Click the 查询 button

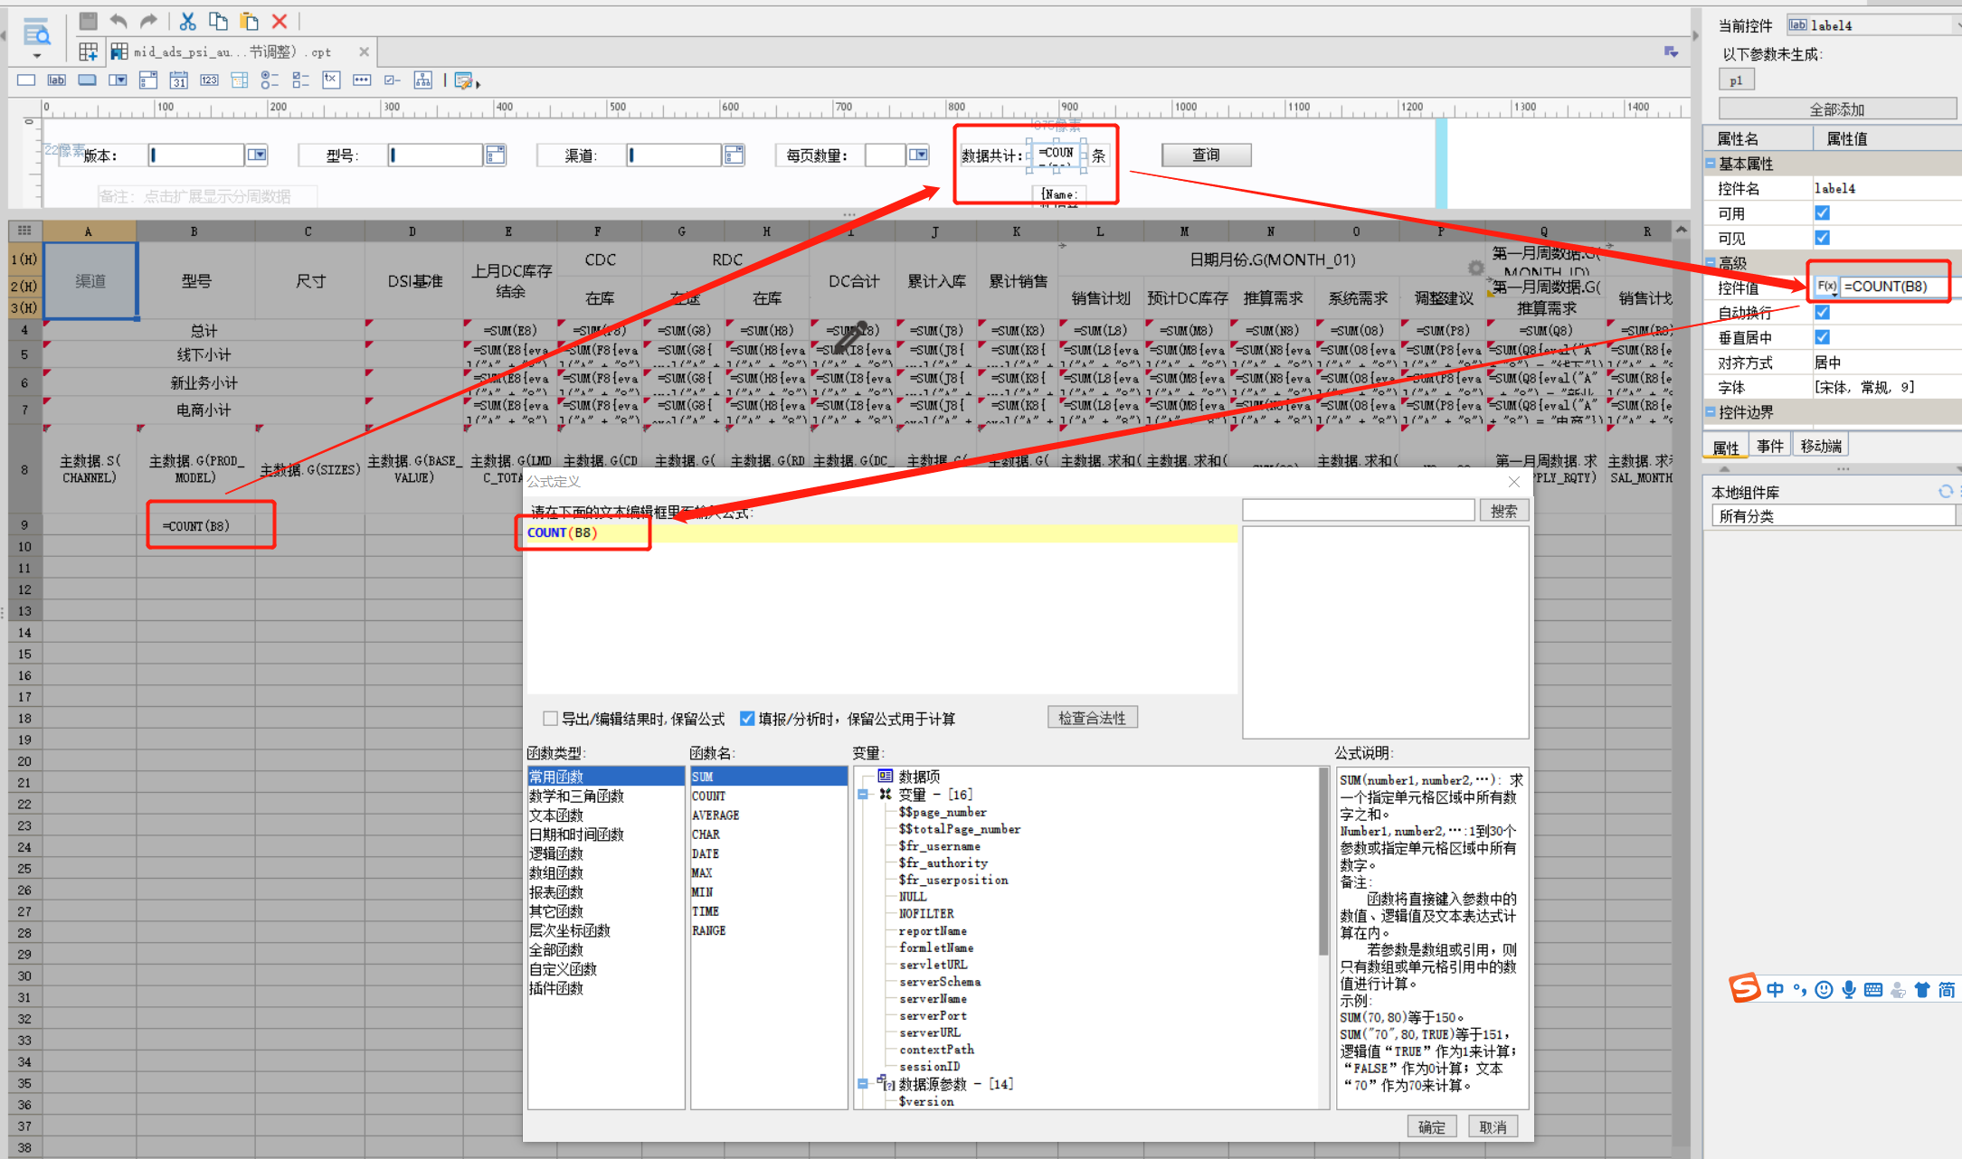click(1206, 155)
